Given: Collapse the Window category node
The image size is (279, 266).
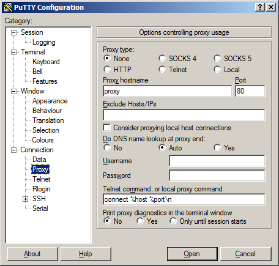Looking at the screenshot, I should [13, 91].
